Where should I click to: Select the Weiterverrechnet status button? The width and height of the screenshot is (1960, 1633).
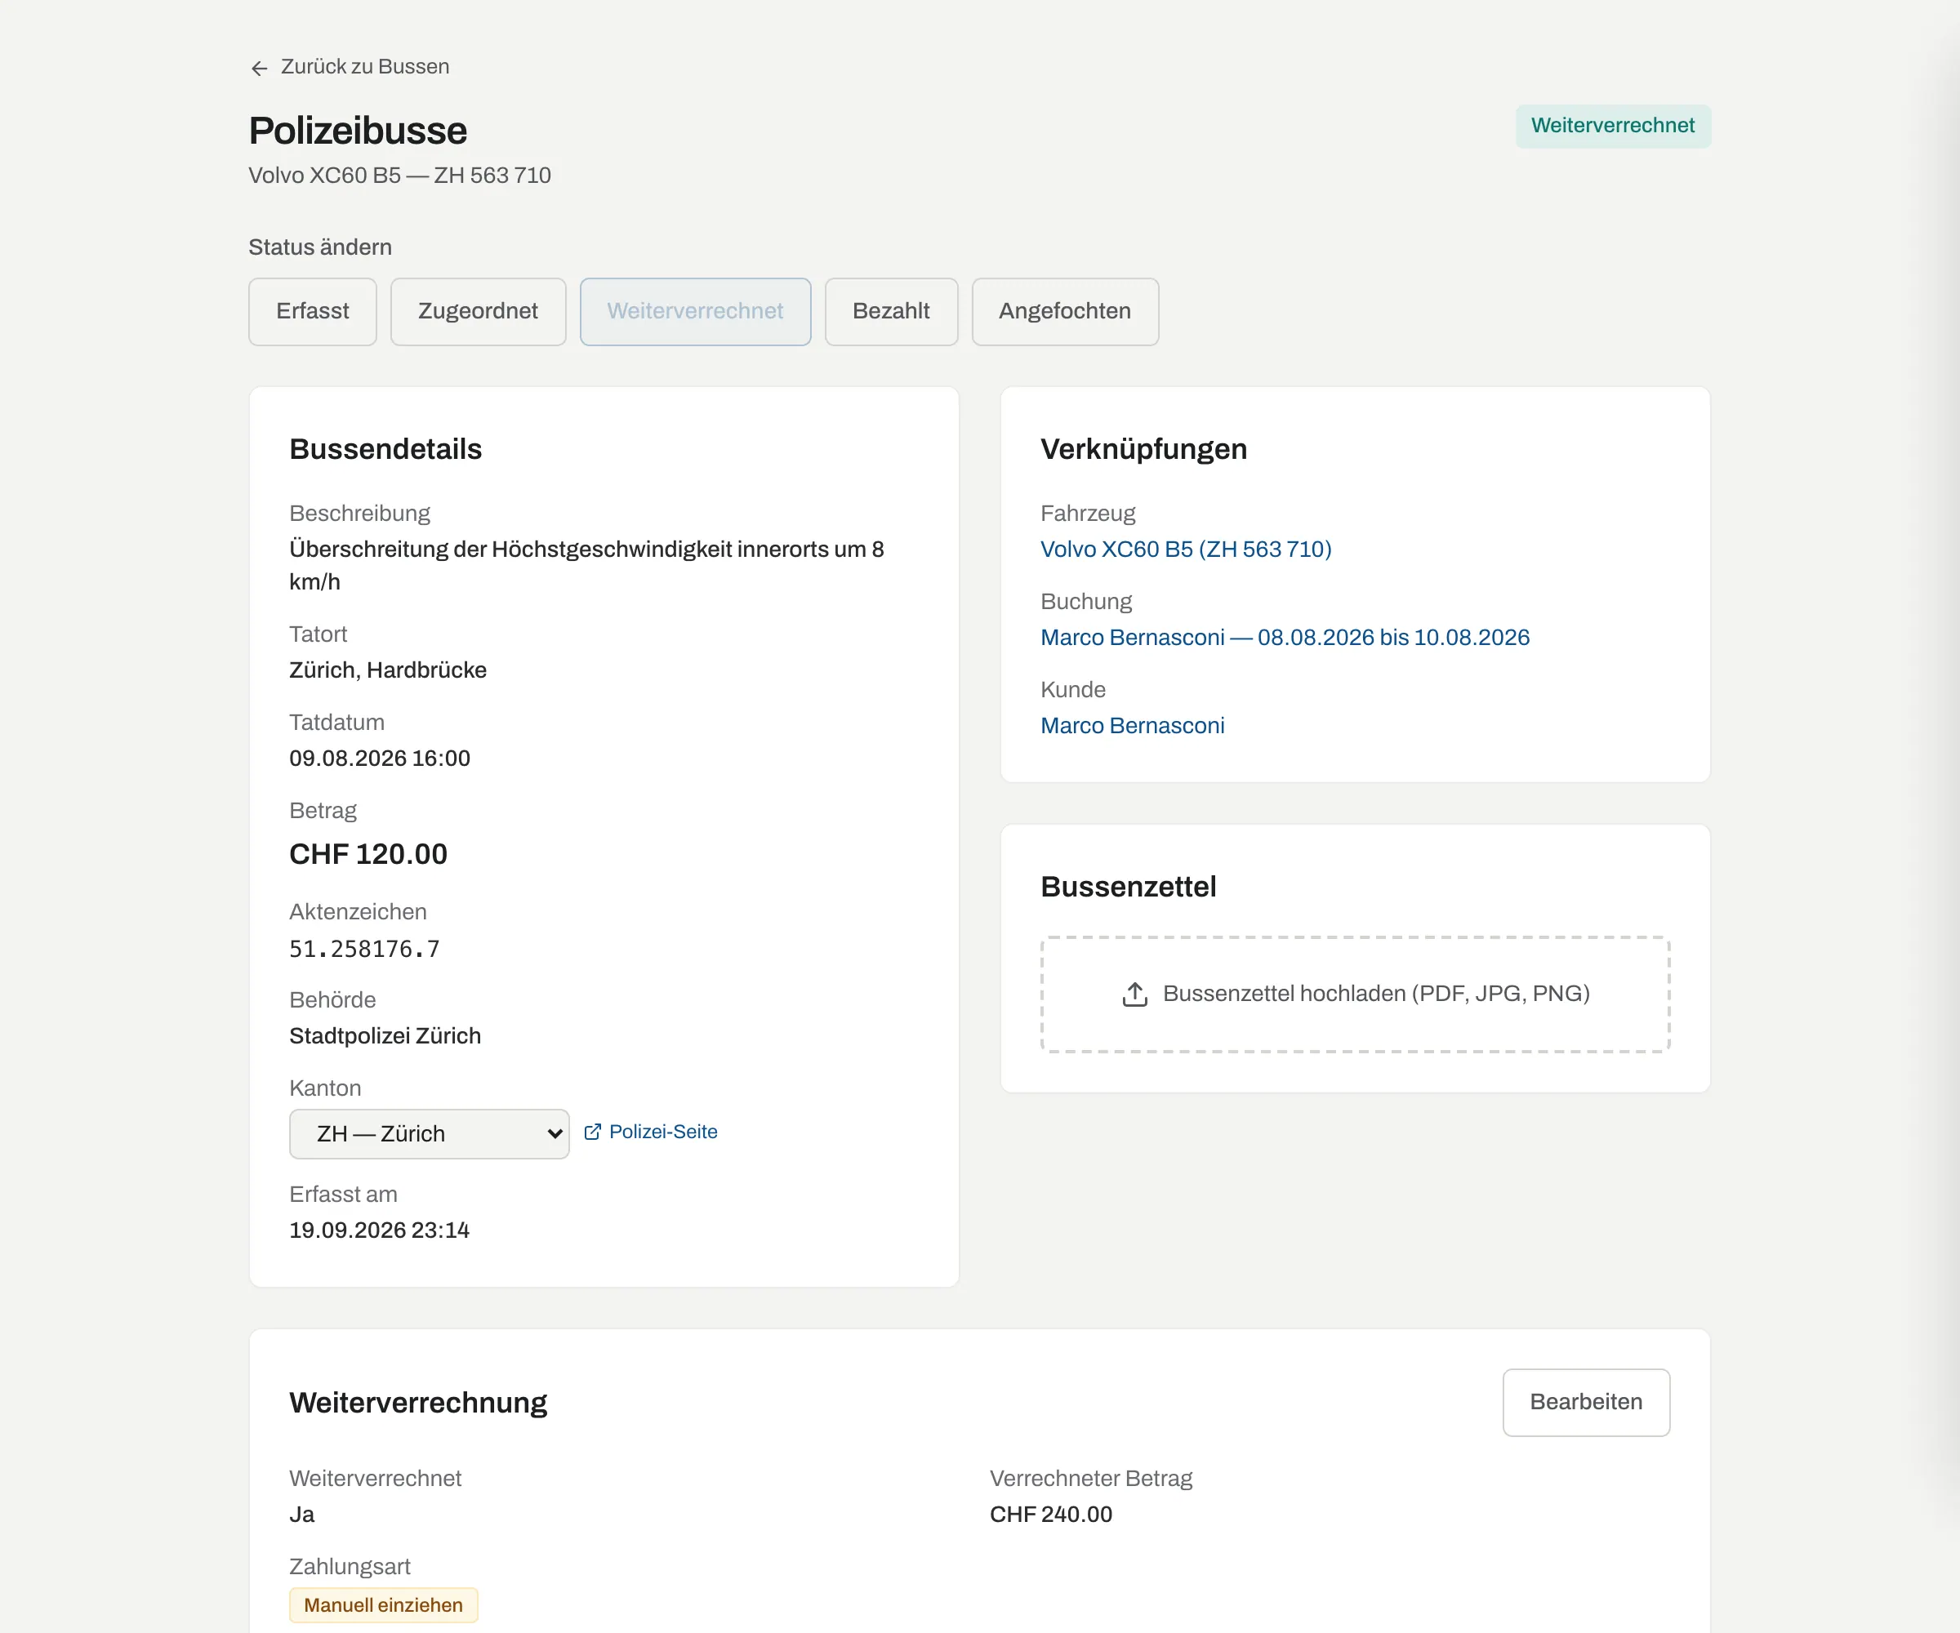(695, 312)
